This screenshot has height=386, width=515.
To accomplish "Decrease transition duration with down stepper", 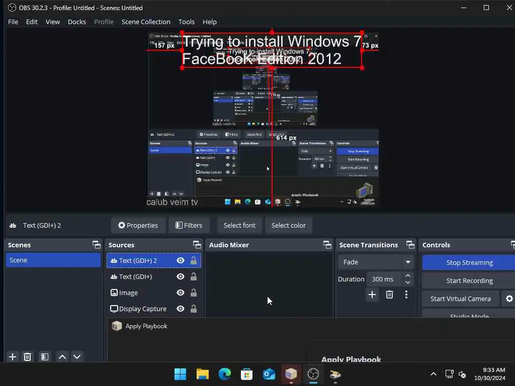I will [x=407, y=283].
